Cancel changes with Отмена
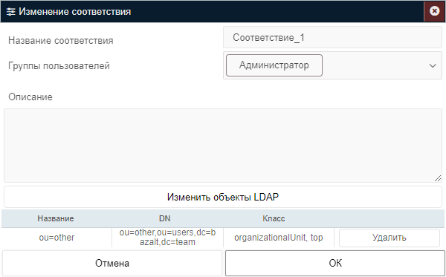This screenshot has height=277, width=446. click(112, 263)
